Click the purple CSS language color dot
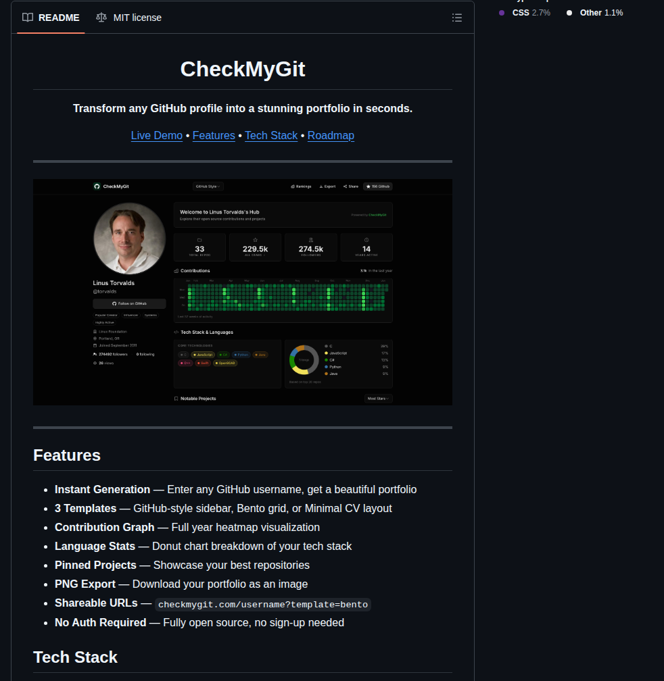Viewport: 664px width, 681px height. coord(502,13)
